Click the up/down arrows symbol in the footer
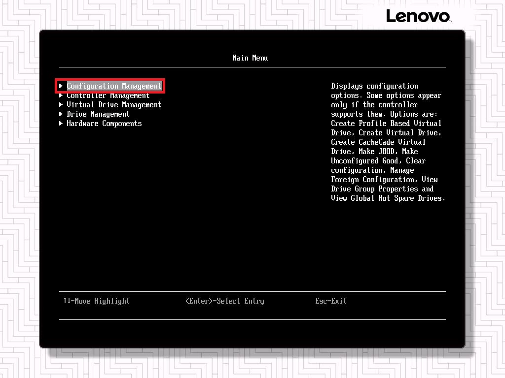Screen dimensions: 505x378 click(x=67, y=301)
